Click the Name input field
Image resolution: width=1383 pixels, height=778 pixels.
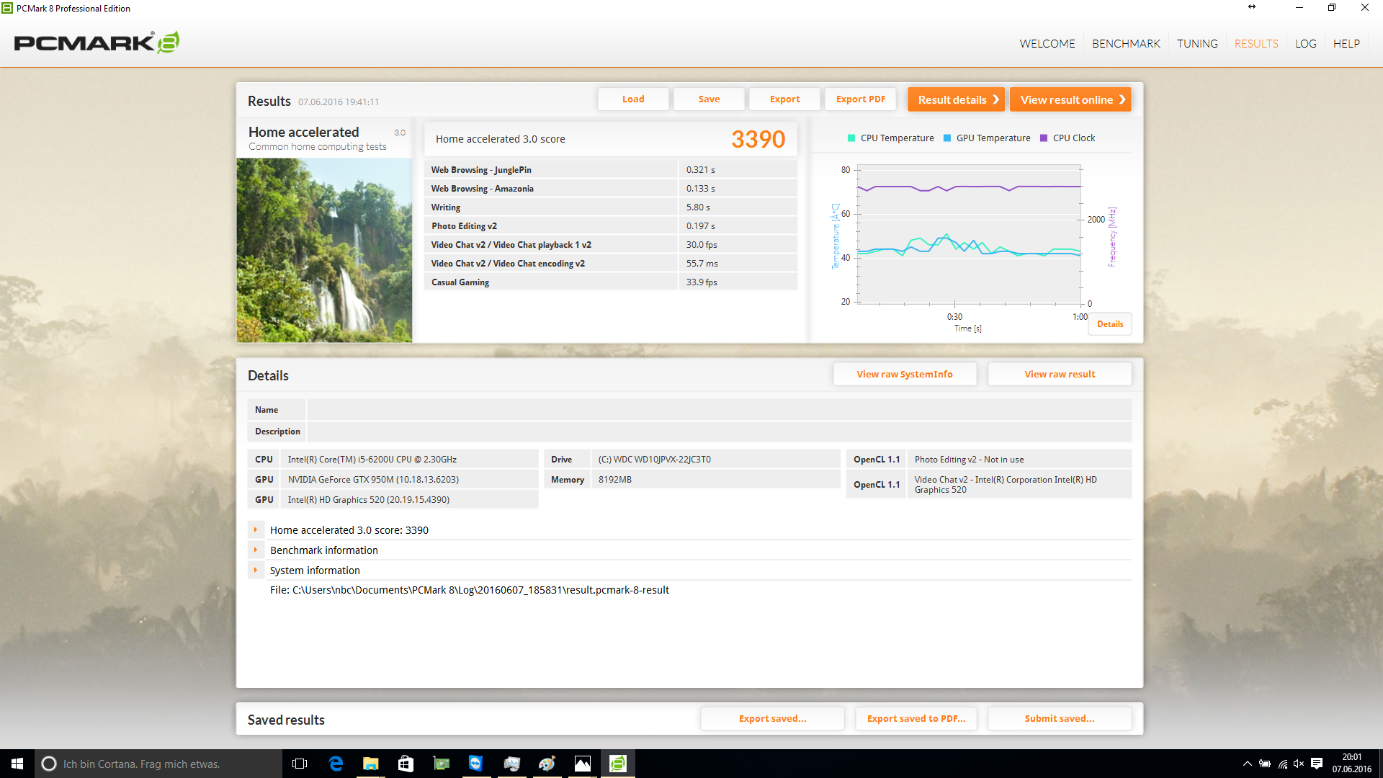[x=718, y=410]
